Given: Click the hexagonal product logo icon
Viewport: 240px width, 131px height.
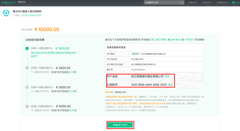Looking at the screenshot, I should [x=6, y=13].
